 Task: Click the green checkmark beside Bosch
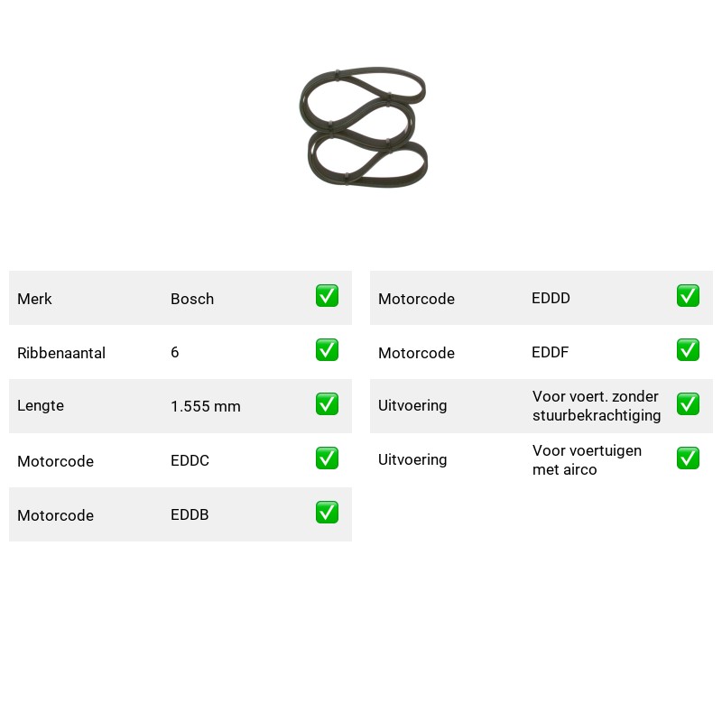pos(327,296)
